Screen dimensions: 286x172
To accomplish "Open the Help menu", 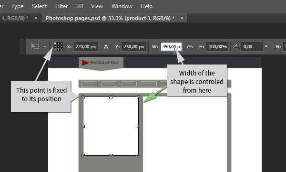I will [146, 6].
